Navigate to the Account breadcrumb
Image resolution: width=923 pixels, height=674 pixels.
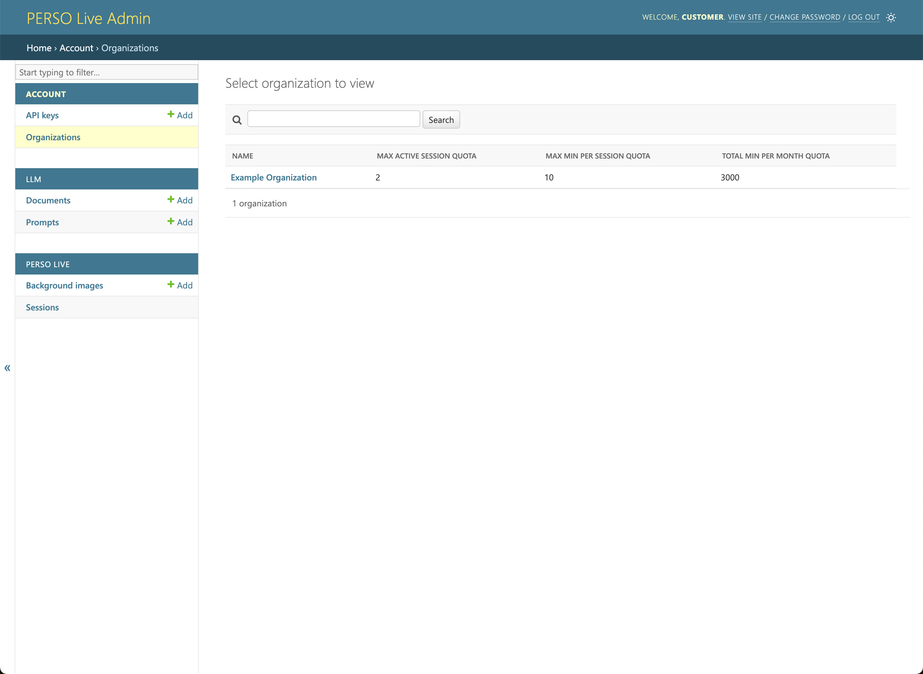(76, 48)
